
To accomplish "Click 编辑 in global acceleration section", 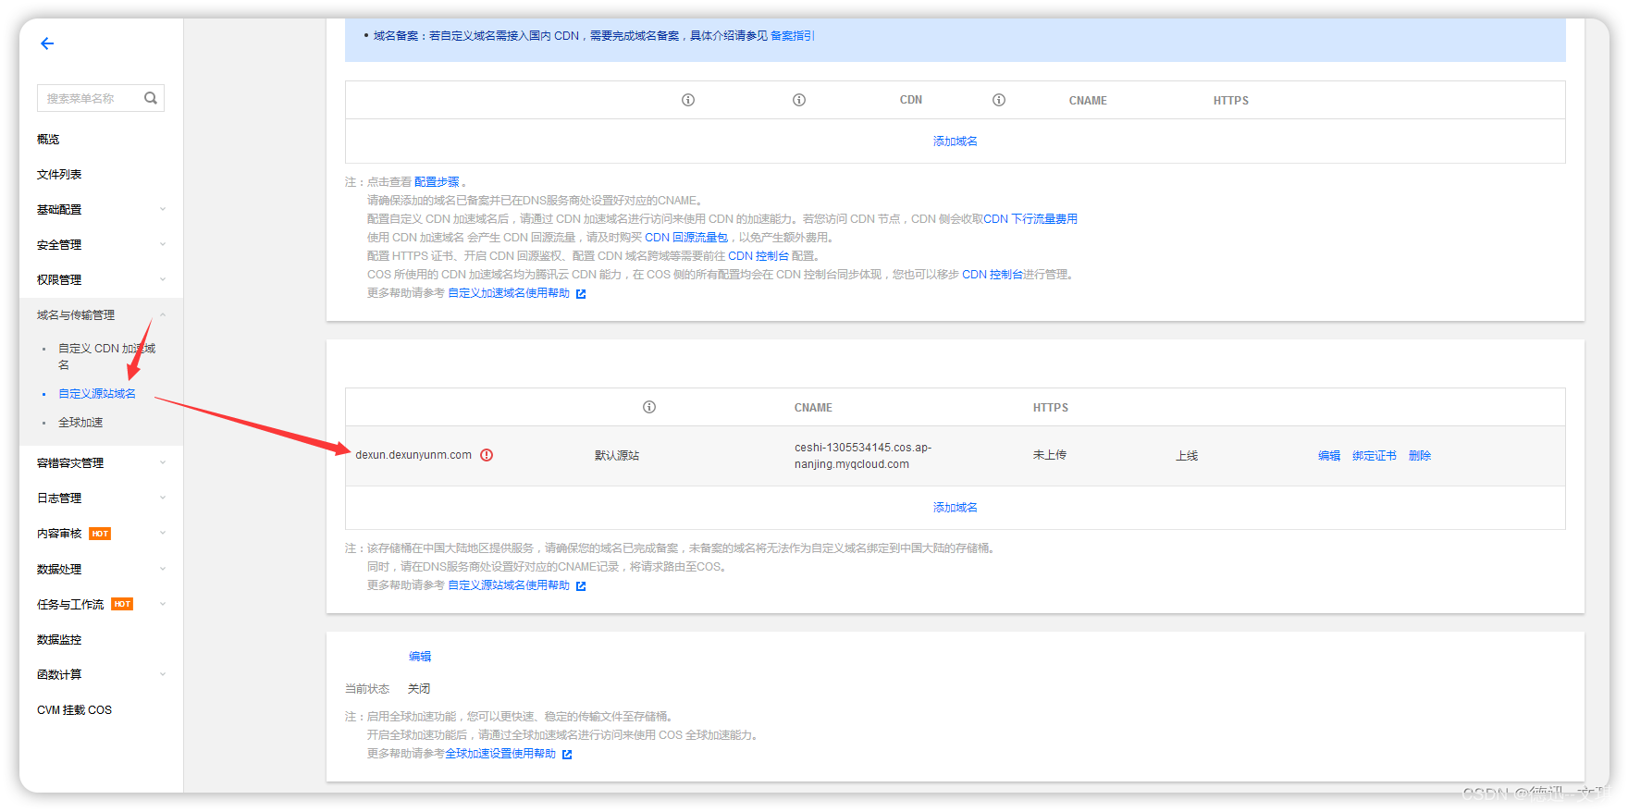I will 420,657.
